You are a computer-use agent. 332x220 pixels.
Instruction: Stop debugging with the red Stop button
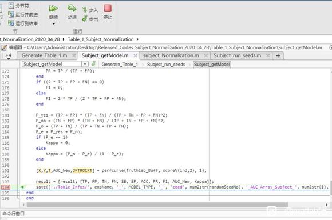point(108,9)
